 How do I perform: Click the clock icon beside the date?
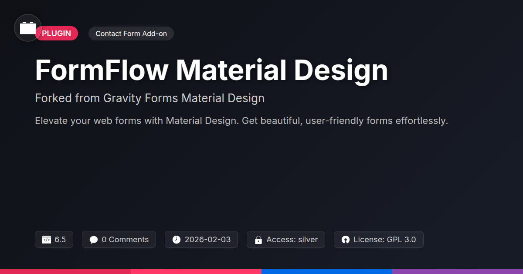click(x=177, y=240)
